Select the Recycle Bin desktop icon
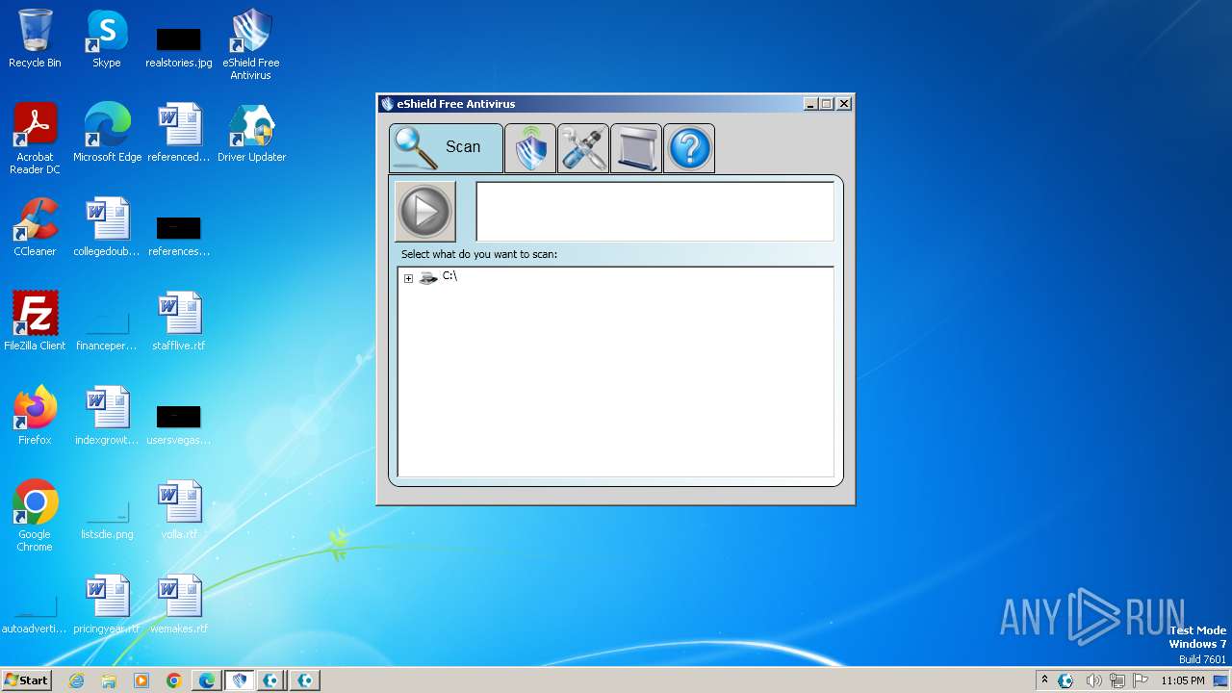This screenshot has width=1232, height=693. [35, 39]
